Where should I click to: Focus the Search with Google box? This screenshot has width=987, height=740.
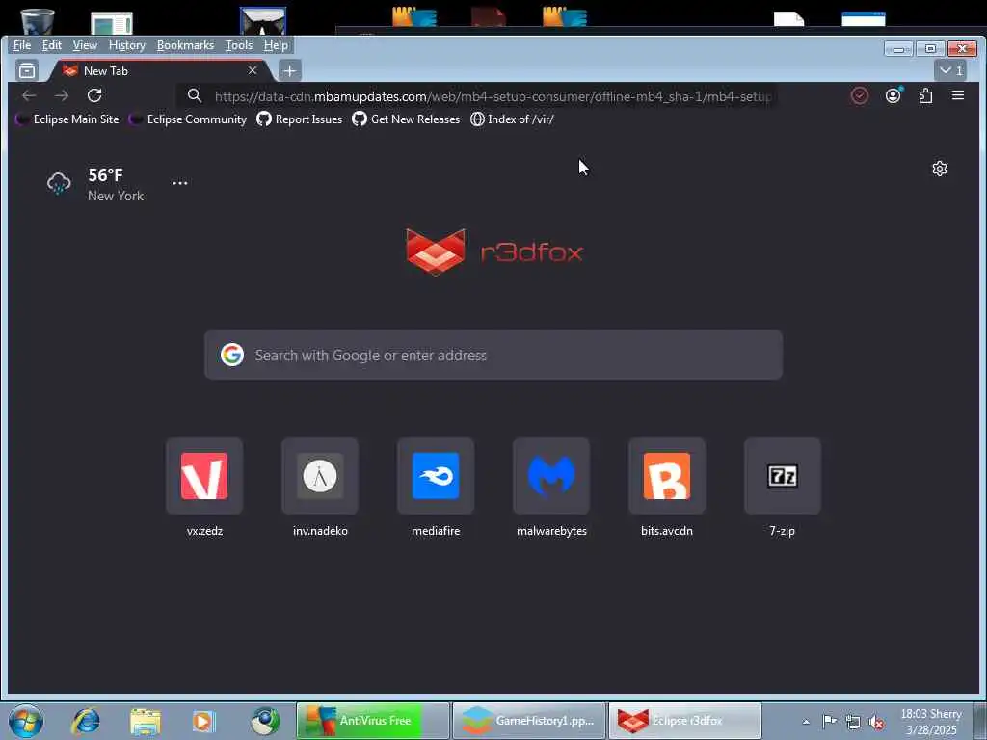click(x=493, y=355)
